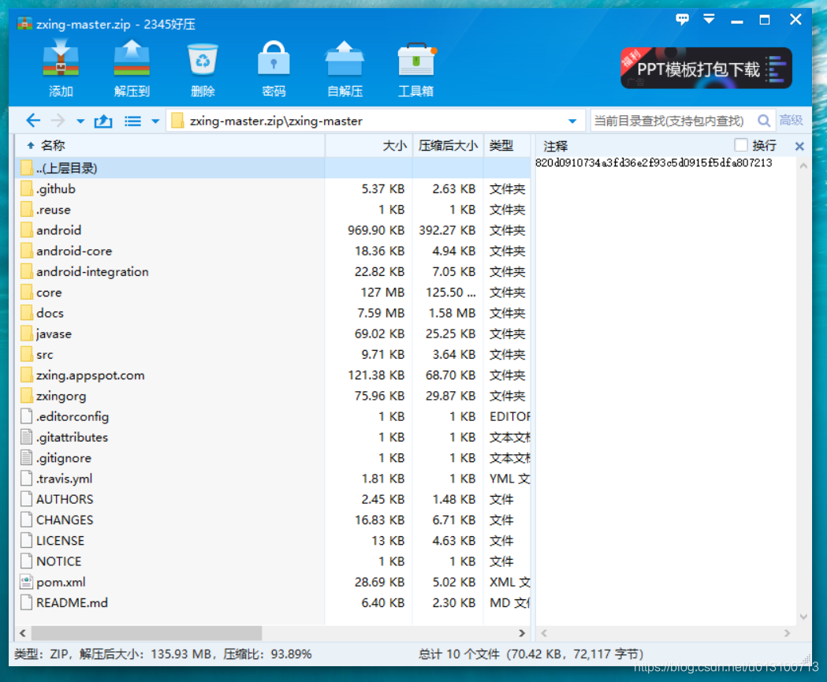The image size is (827, 682).
Task: Select the .reuse folder
Action: coord(54,210)
